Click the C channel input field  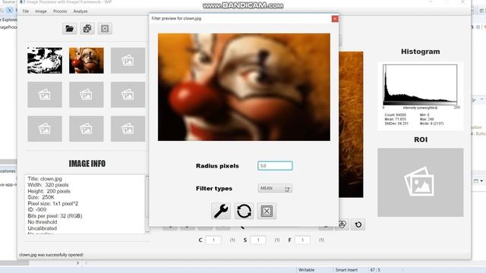[213, 240]
